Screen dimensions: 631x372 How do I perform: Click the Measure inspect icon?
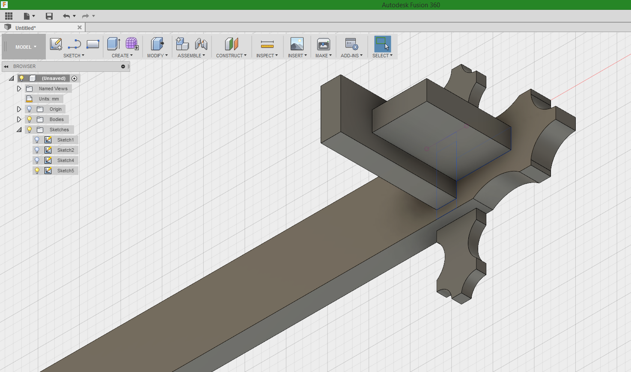267,44
